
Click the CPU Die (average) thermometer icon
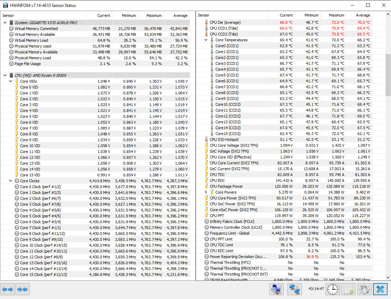pyautogui.click(x=206, y=22)
